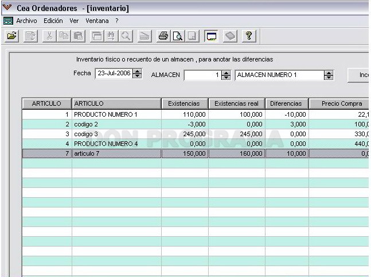Click the scissors cut icon
This screenshot has width=371, height=277.
tap(49, 36)
